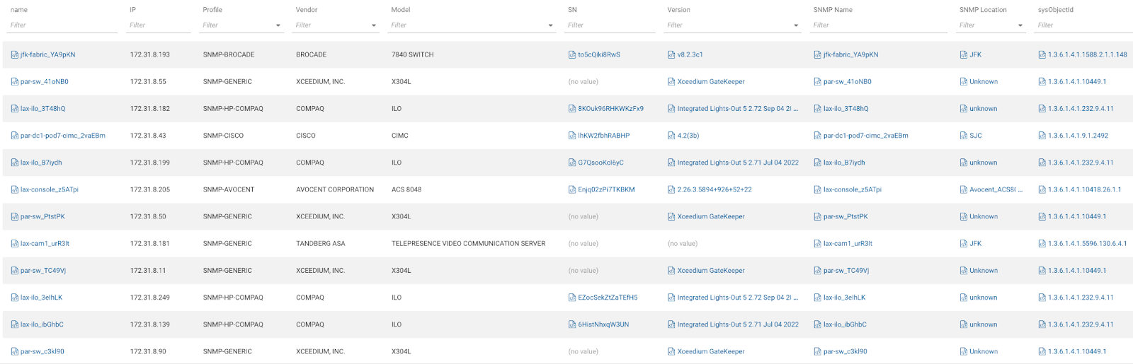Image resolution: width=1133 pixels, height=364 pixels.
Task: Click IP address 172.31.8.43
Action: point(148,136)
